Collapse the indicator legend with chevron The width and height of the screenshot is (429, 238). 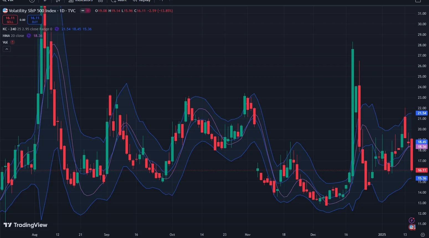point(7,49)
